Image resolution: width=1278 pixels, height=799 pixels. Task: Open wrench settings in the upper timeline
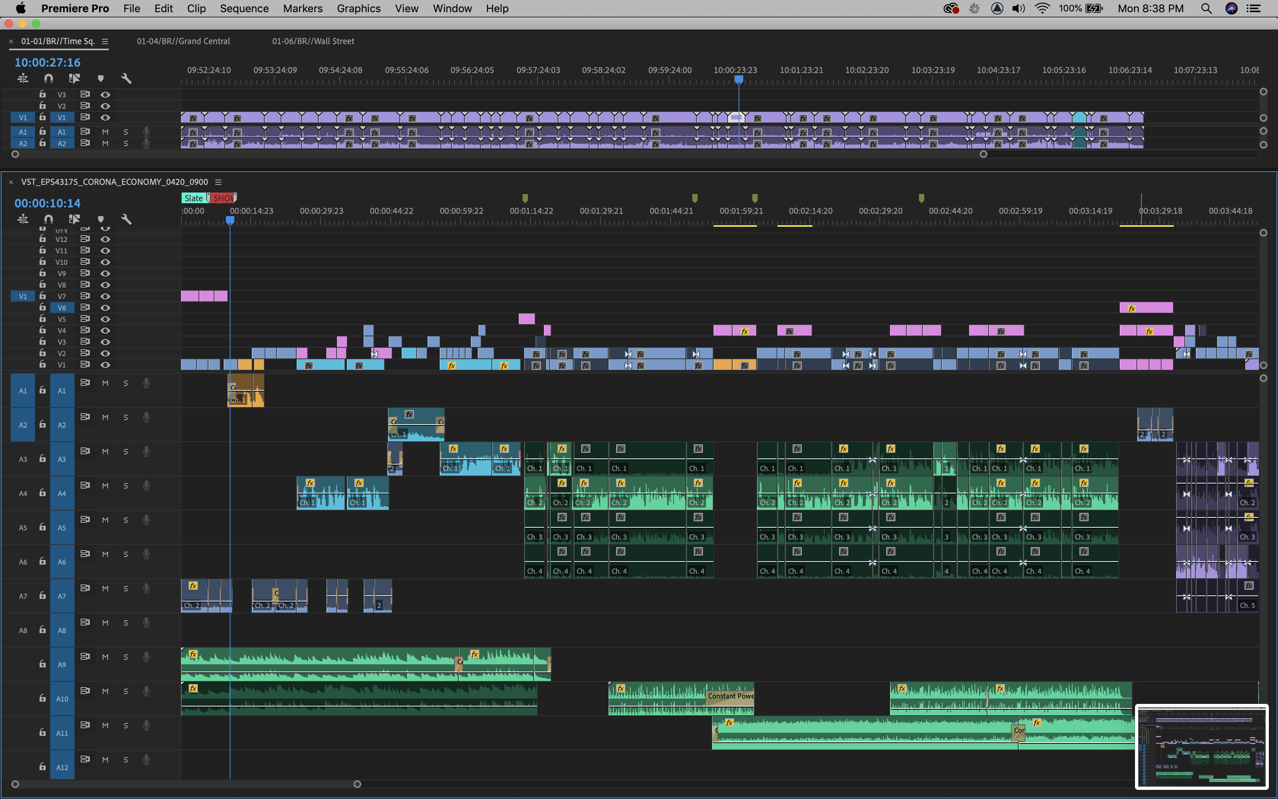126,79
